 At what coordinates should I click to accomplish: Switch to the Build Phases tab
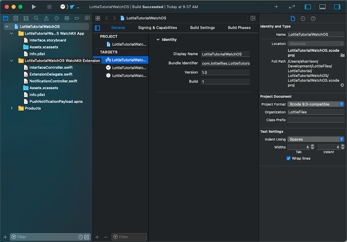pyautogui.click(x=239, y=28)
